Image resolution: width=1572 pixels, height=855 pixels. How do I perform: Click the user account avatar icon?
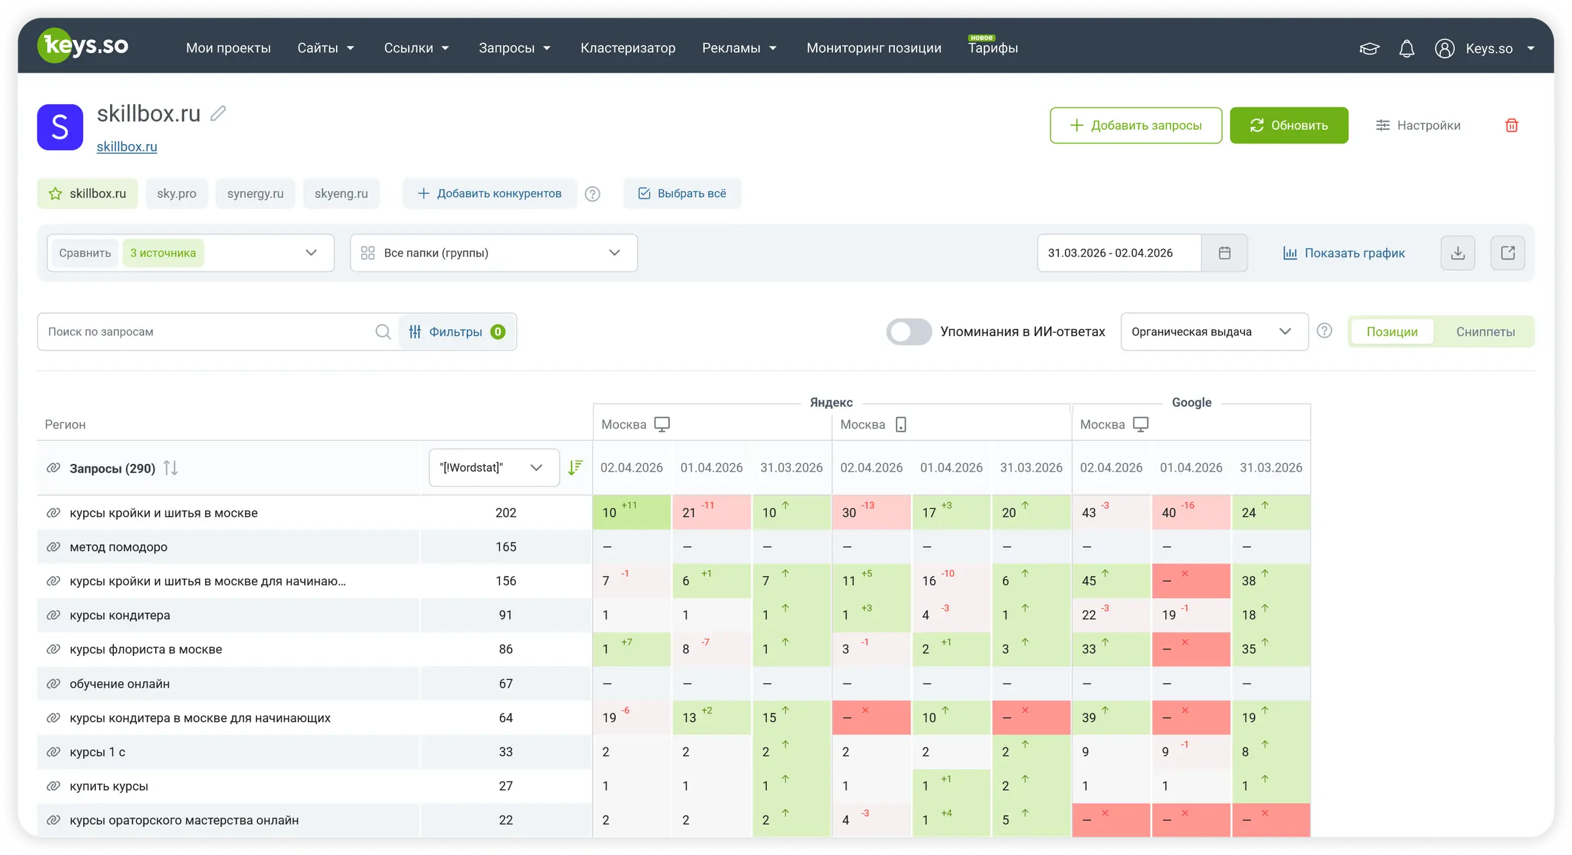pos(1444,48)
